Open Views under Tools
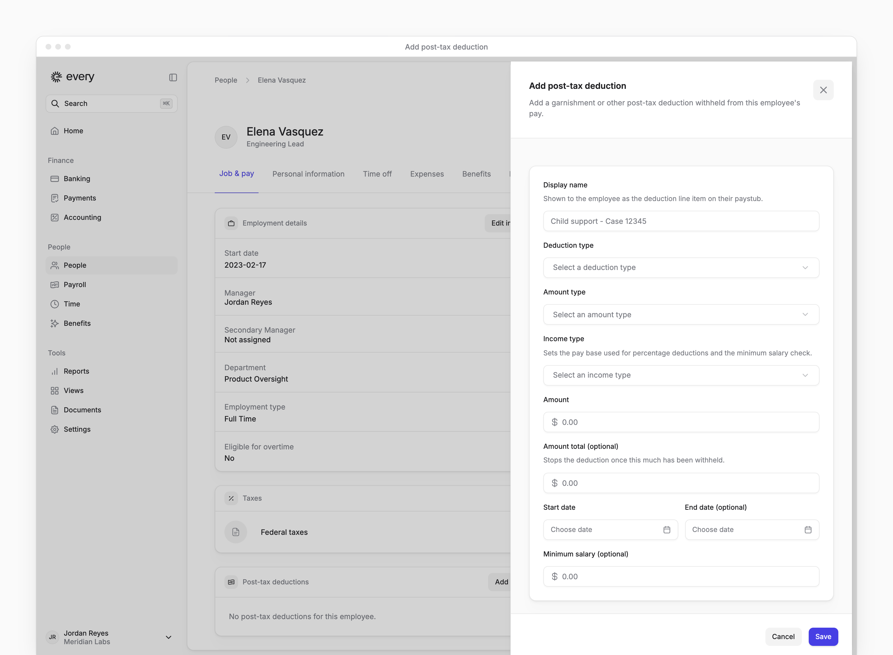893x655 pixels. [x=111, y=390]
